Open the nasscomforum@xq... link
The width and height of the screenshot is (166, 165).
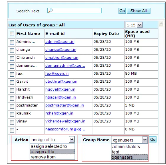coord(65,129)
